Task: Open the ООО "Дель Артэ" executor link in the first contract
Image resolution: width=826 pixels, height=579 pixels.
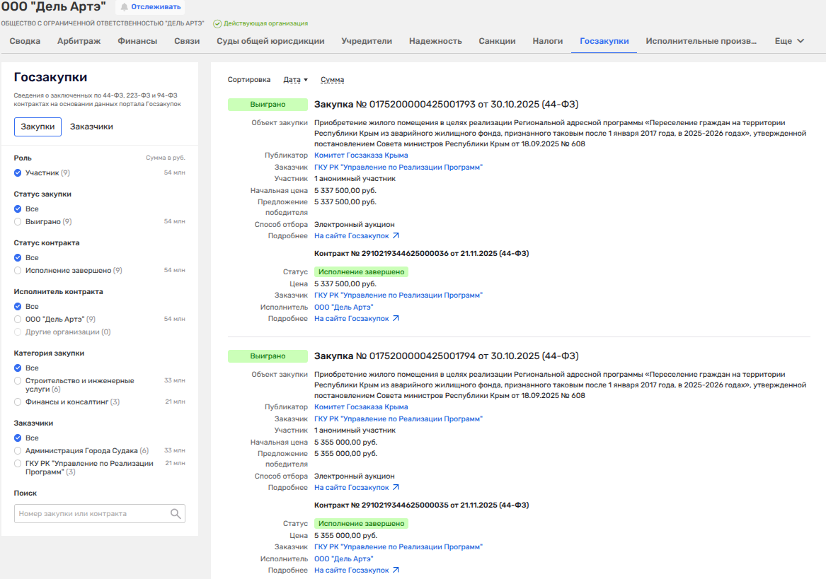Action: 343,307
